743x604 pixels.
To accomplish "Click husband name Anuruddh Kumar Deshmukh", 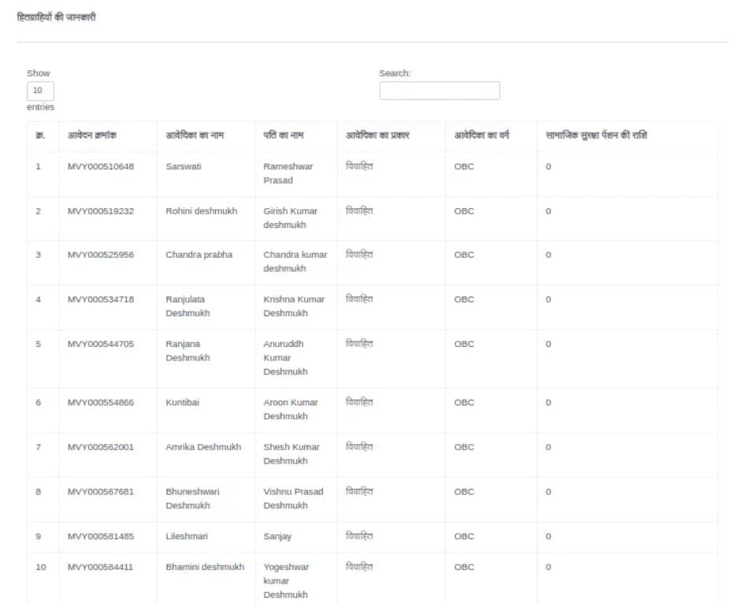I will point(284,357).
